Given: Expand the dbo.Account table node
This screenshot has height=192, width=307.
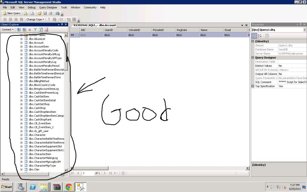Looking at the screenshot, I should [x=21, y=43].
